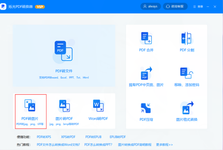
Task: Click the PDF转文件 label
Action: [x=64, y=71]
